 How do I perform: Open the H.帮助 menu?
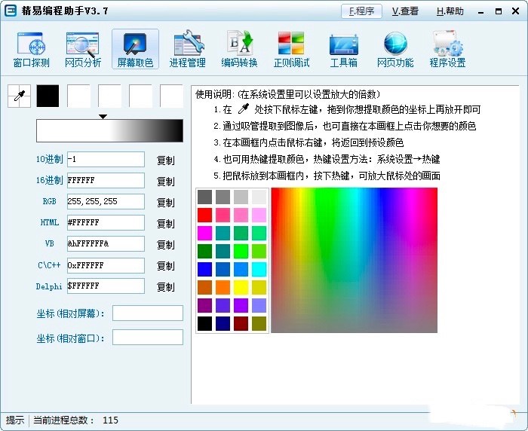(450, 11)
